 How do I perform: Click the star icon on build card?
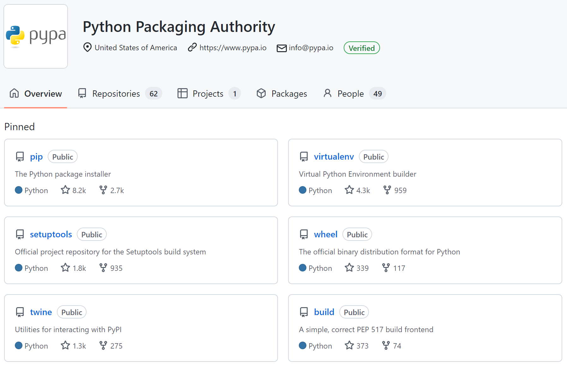349,345
